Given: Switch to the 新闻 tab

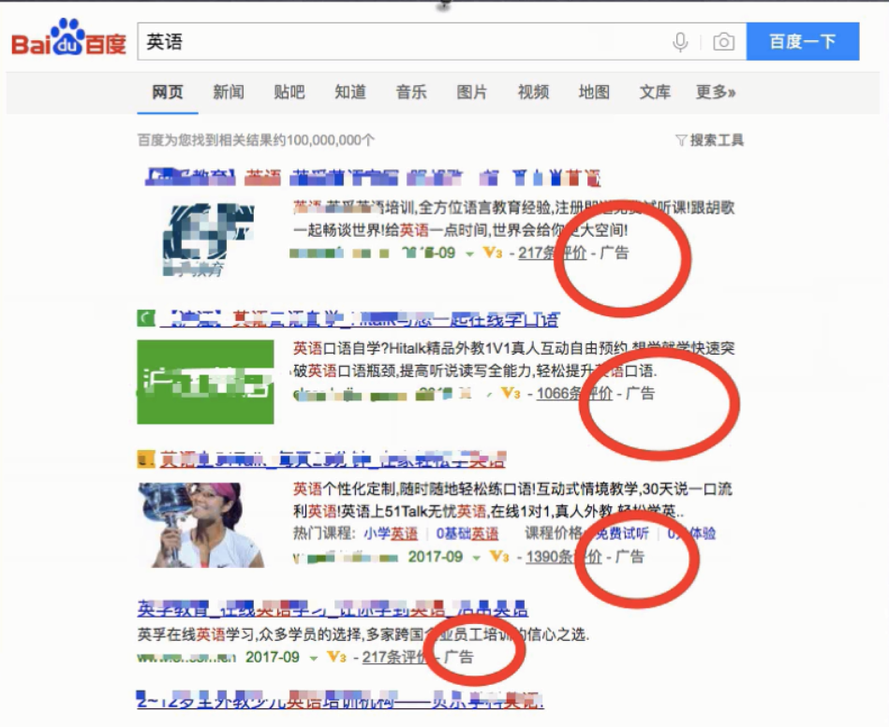Looking at the screenshot, I should click(229, 92).
